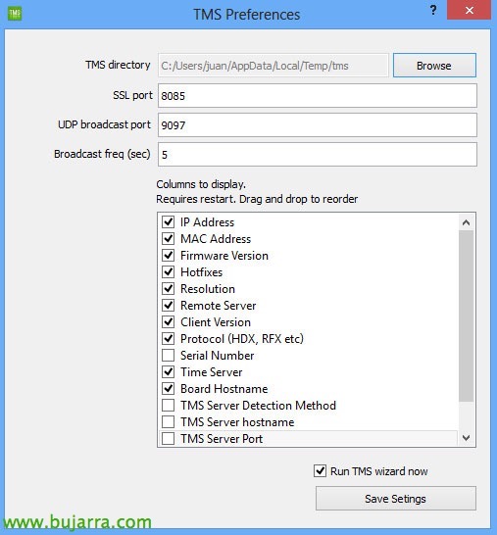Click the list scroll up arrow
Viewport: 497px width, 535px height.
[466, 222]
